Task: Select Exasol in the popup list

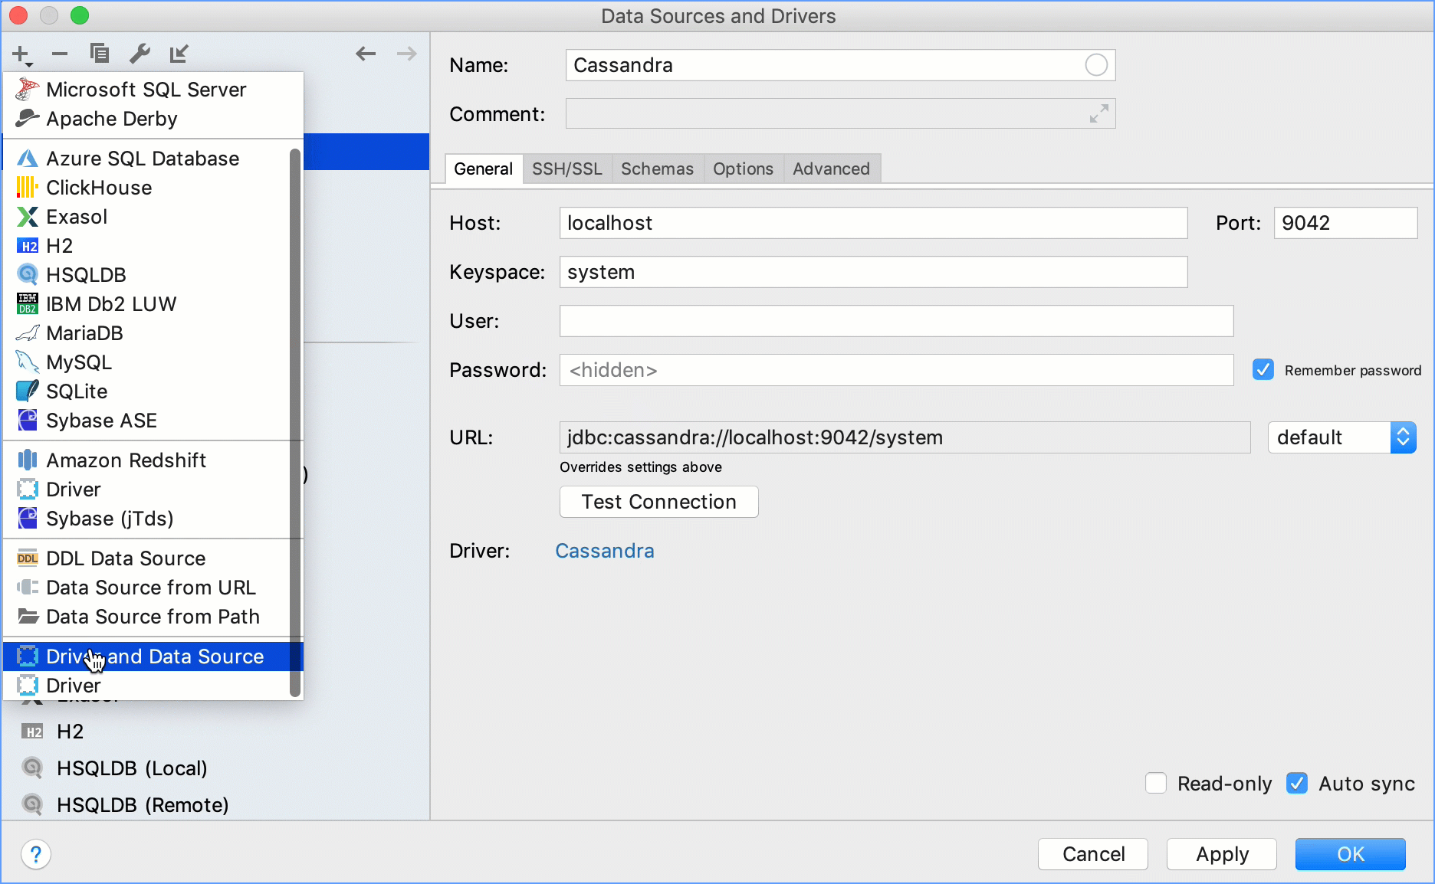Action: (147, 217)
